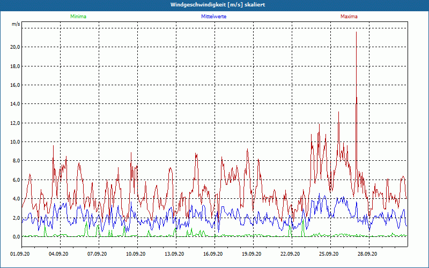Click the 01.09.20 date label
This screenshot has height=268, width=429.
20,254
